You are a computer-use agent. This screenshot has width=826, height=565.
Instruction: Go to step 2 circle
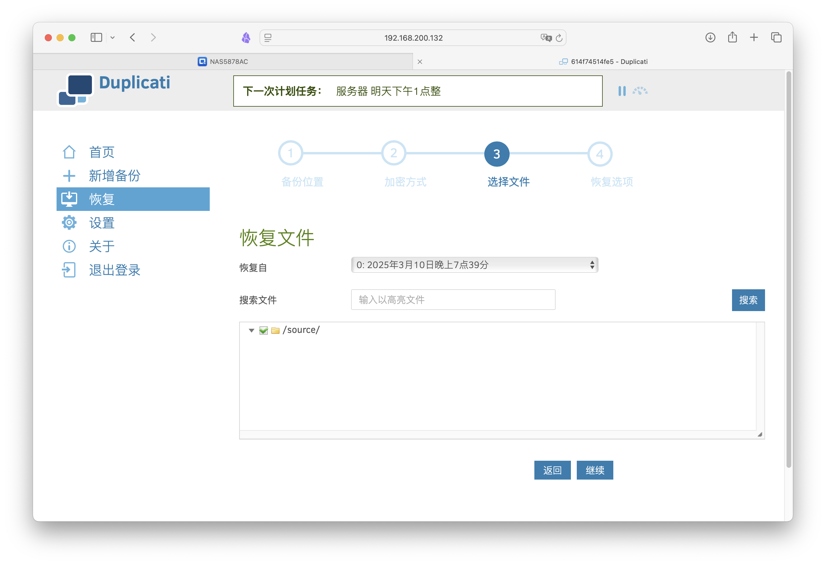click(x=394, y=153)
